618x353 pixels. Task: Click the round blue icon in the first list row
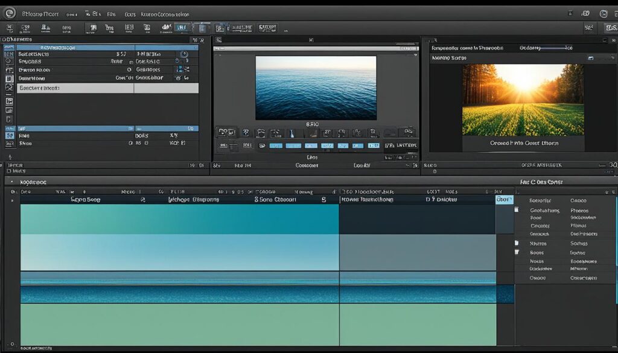184,54
